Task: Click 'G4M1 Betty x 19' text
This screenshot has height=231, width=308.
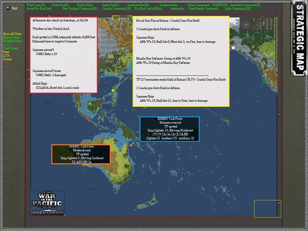Action: (x=46, y=54)
